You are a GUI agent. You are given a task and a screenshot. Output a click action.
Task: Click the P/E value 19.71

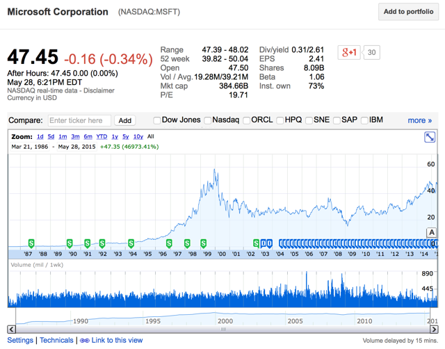tap(238, 95)
